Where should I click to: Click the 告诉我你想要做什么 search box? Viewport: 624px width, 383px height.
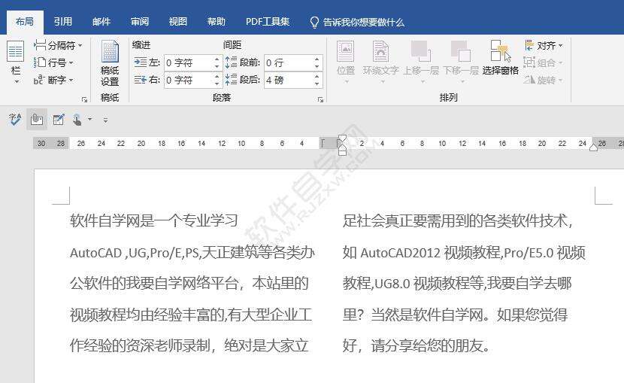(357, 22)
